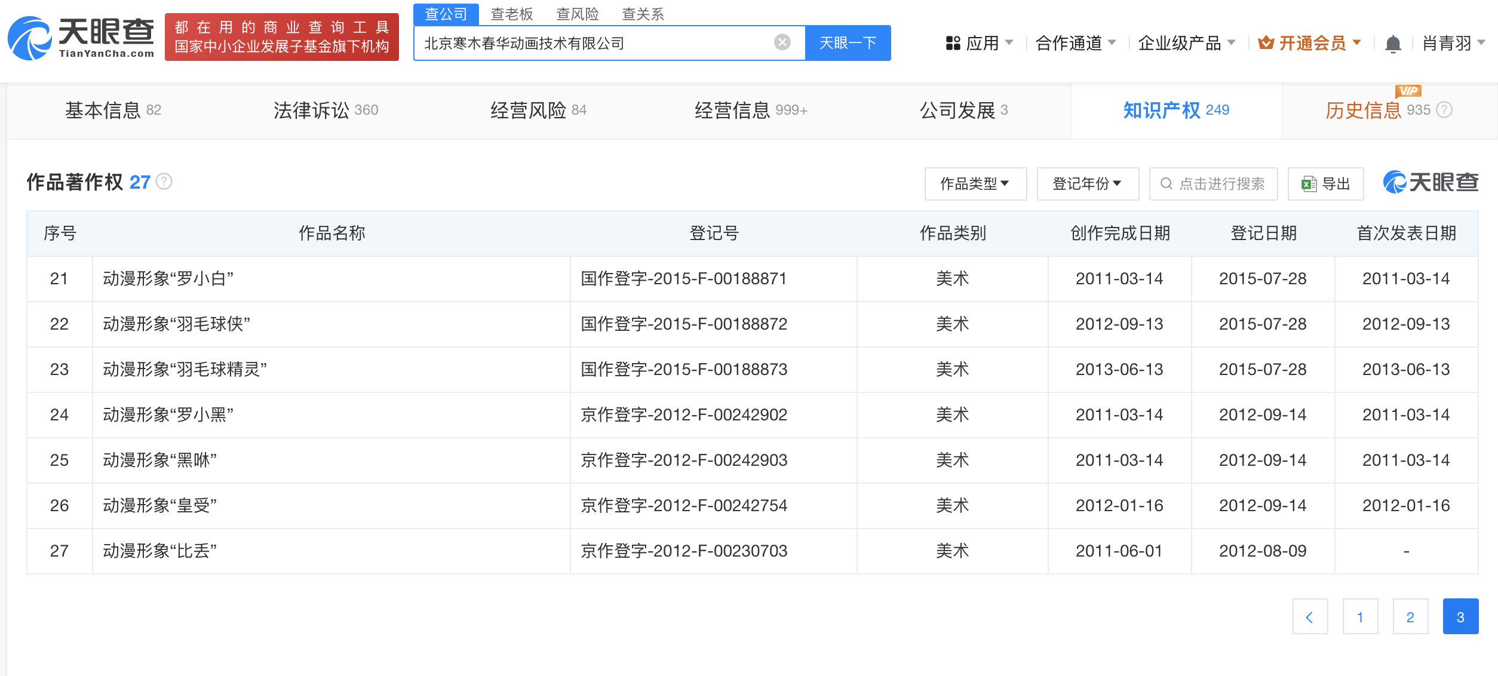Expand the 合作通道 dropdown
The width and height of the screenshot is (1498, 676).
(1112, 43)
